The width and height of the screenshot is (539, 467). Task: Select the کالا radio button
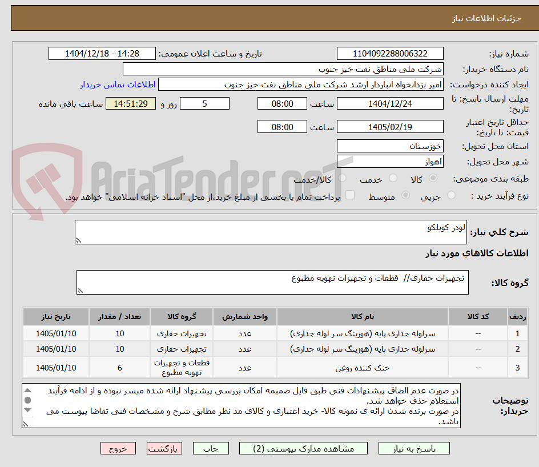(x=433, y=178)
